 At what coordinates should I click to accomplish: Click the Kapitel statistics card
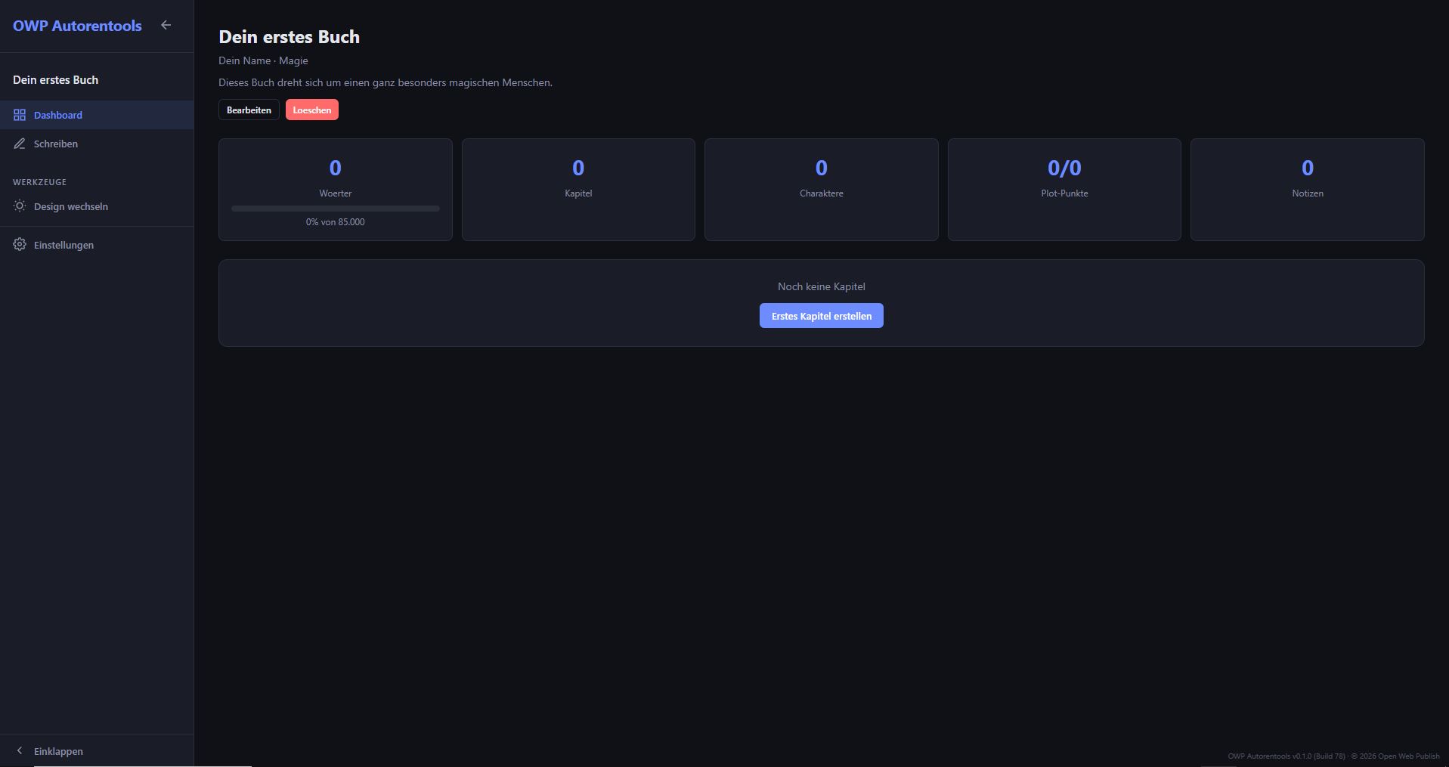tap(578, 189)
